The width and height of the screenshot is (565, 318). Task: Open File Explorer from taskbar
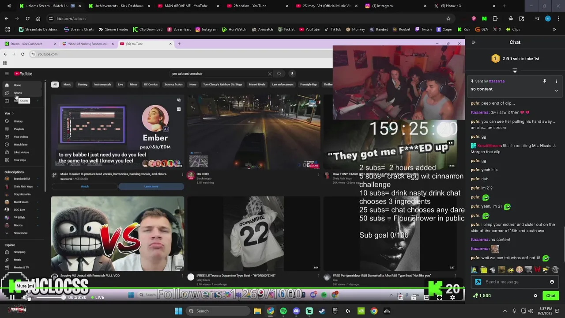(257, 311)
